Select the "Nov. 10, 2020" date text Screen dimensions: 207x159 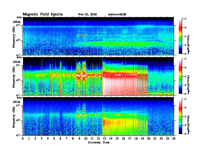[87, 14]
